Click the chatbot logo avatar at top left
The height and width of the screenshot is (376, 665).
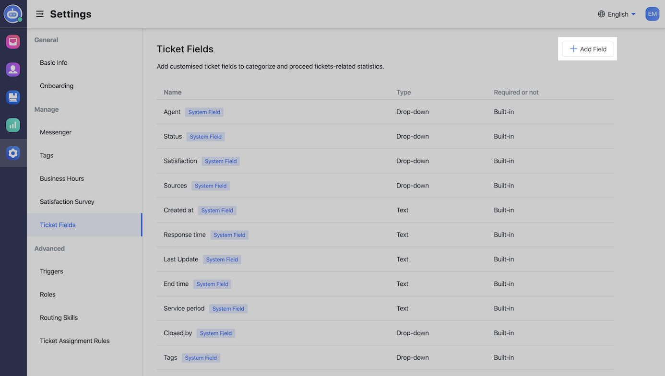pos(13,13)
